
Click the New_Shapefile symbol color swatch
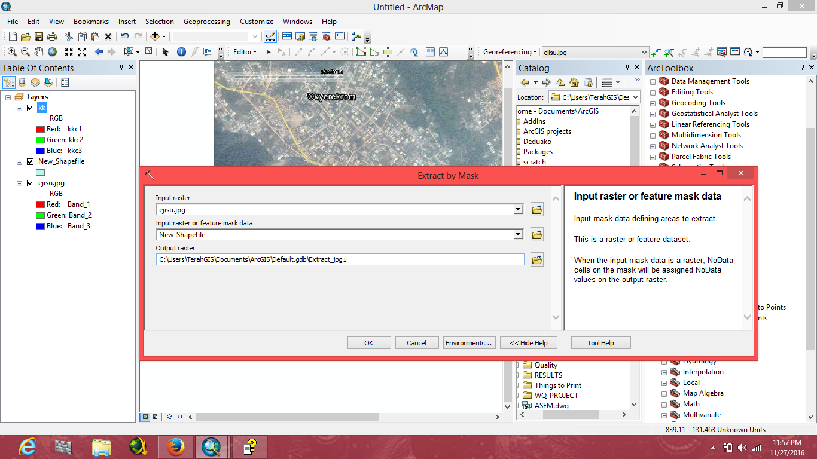(41, 173)
